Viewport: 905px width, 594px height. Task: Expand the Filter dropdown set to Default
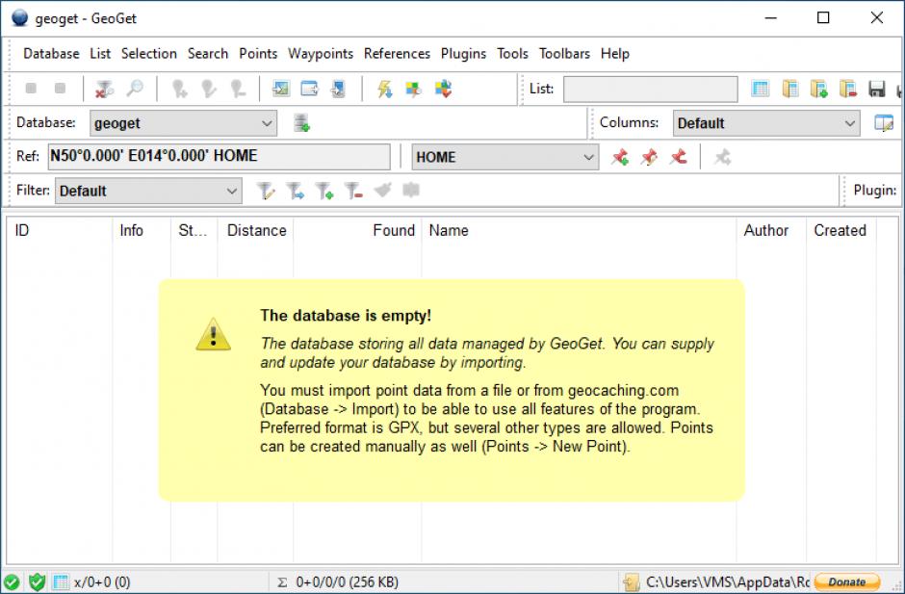[148, 191]
